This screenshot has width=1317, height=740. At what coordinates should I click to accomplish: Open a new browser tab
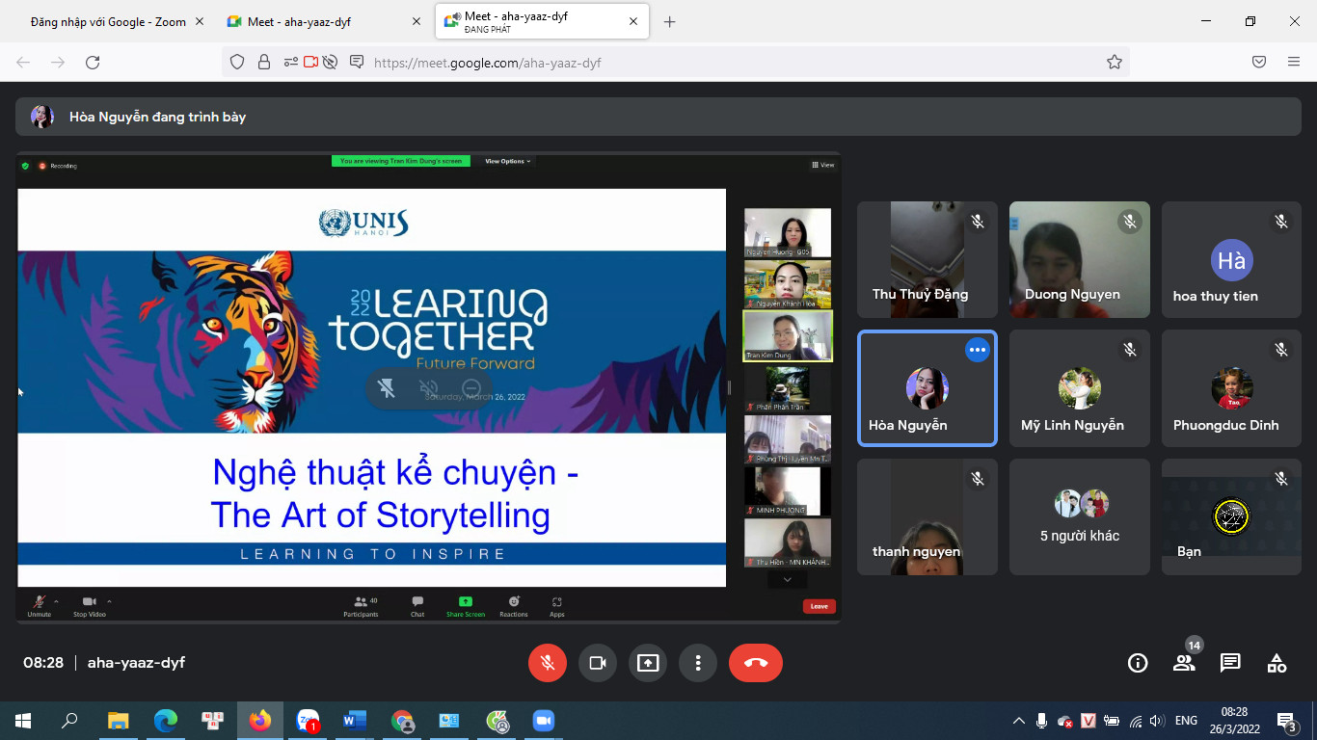point(670,22)
